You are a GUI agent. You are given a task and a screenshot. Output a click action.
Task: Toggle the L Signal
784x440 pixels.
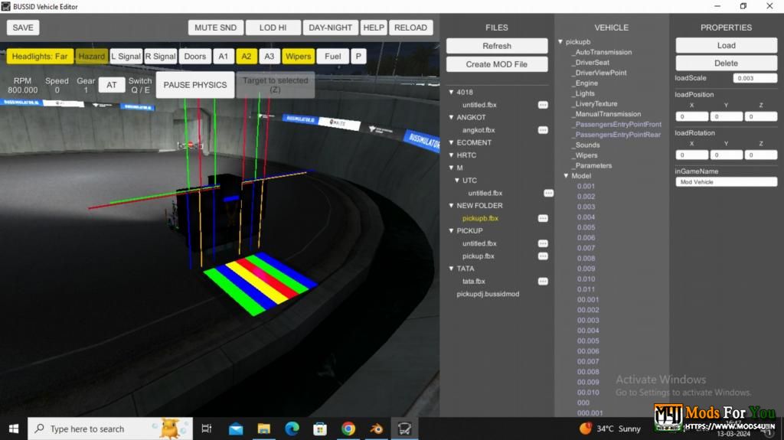[126, 57]
